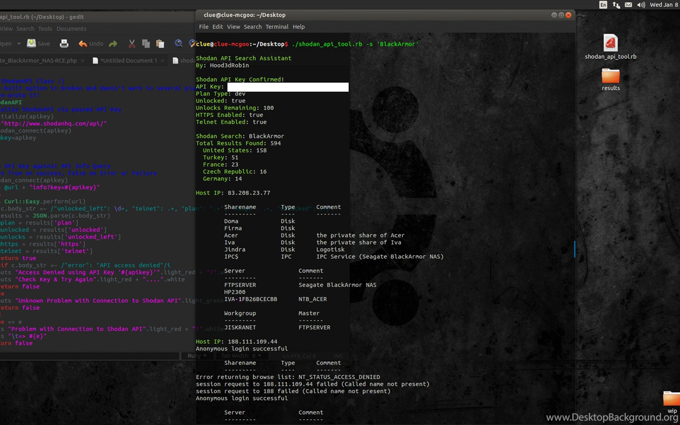Image resolution: width=680 pixels, height=425 pixels.
Task: Open the mail envelope indicator
Action: (628, 5)
